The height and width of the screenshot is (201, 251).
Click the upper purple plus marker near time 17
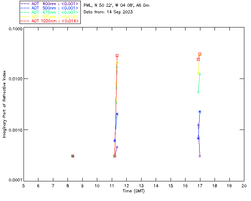pos(198,125)
